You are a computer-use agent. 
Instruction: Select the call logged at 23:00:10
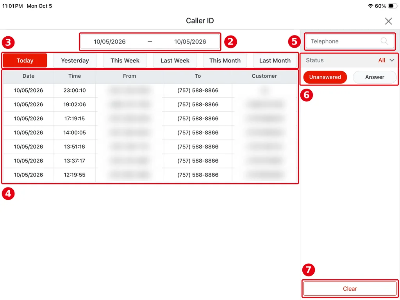(x=150, y=91)
